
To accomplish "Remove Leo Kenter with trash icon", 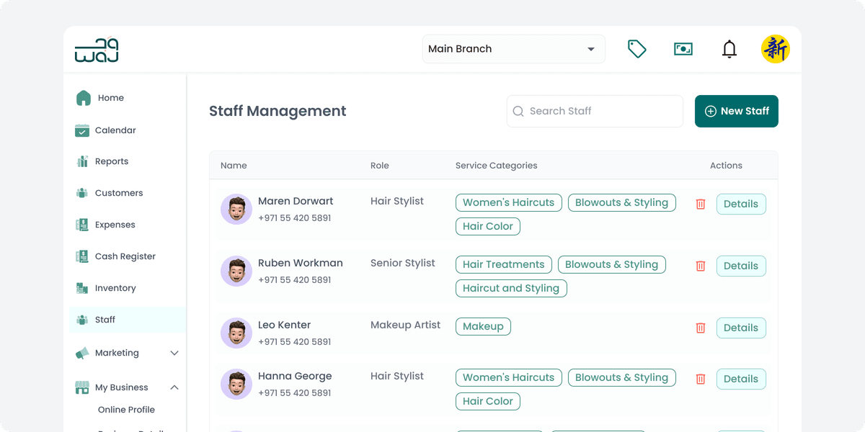I will (x=701, y=328).
